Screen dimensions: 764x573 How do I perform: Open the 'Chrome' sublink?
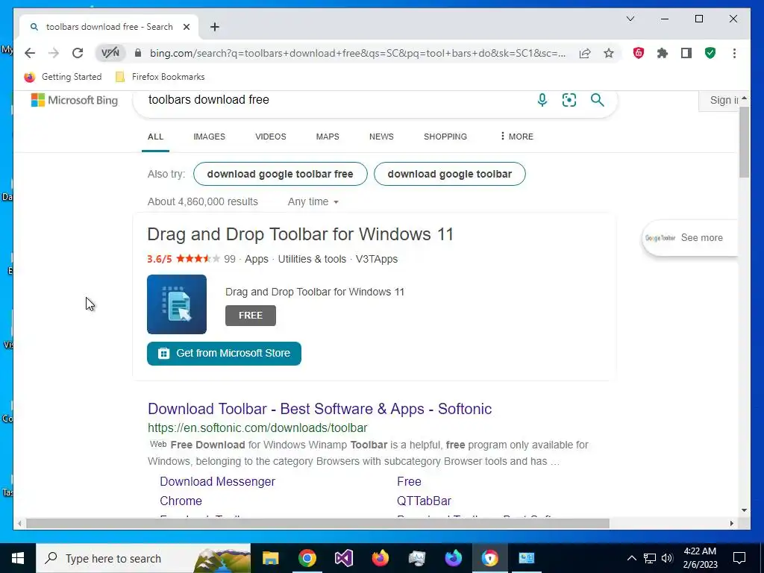(x=181, y=501)
